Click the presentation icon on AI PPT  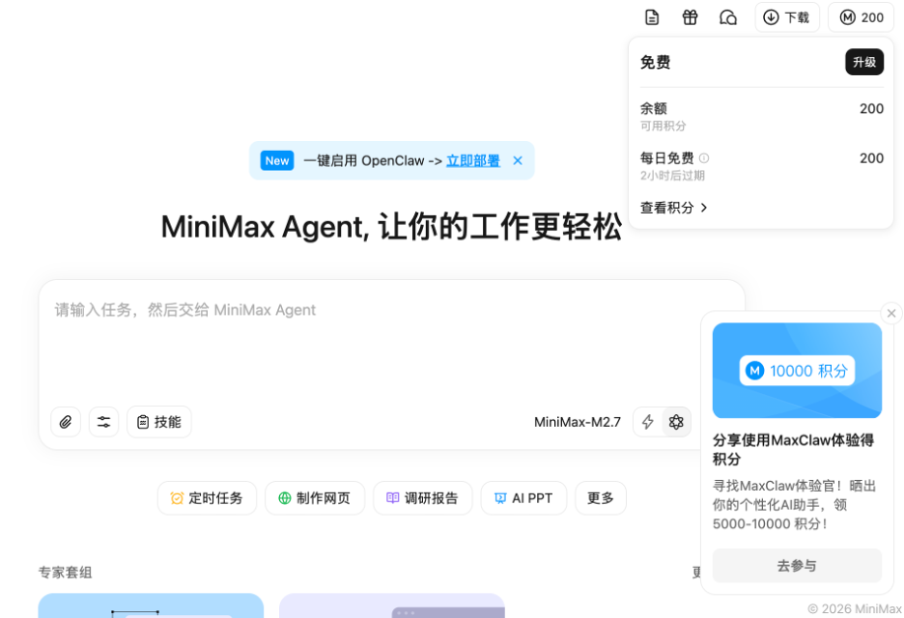pyautogui.click(x=500, y=498)
